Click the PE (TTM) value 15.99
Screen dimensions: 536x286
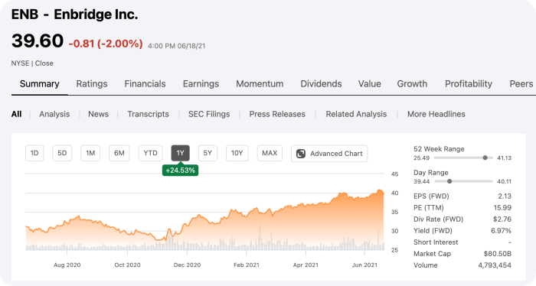pyautogui.click(x=502, y=207)
